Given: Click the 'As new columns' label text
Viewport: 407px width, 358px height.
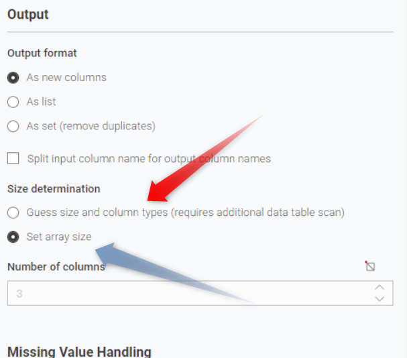Looking at the screenshot, I should [x=66, y=78].
